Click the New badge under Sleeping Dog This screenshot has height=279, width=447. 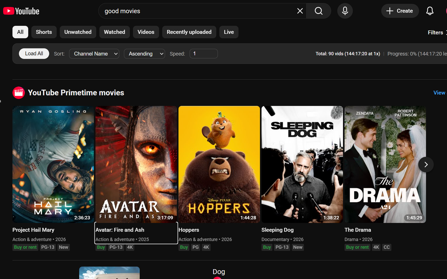pyautogui.click(x=298, y=247)
